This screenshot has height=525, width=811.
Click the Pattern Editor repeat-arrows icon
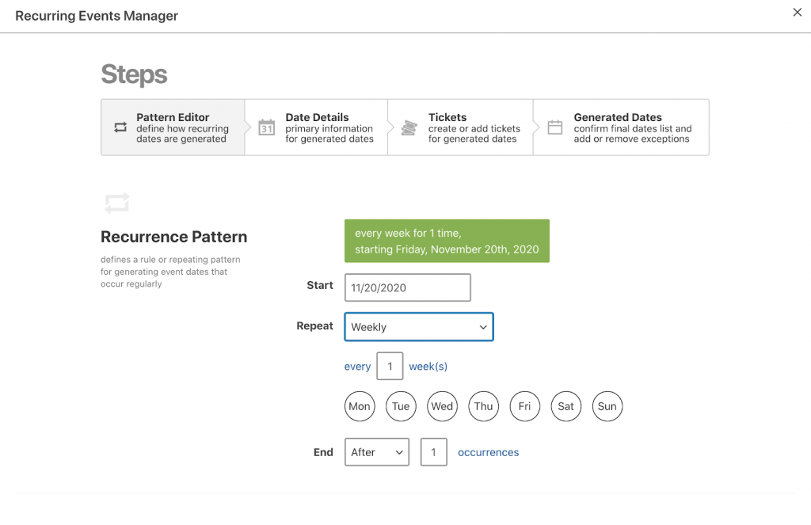(120, 127)
